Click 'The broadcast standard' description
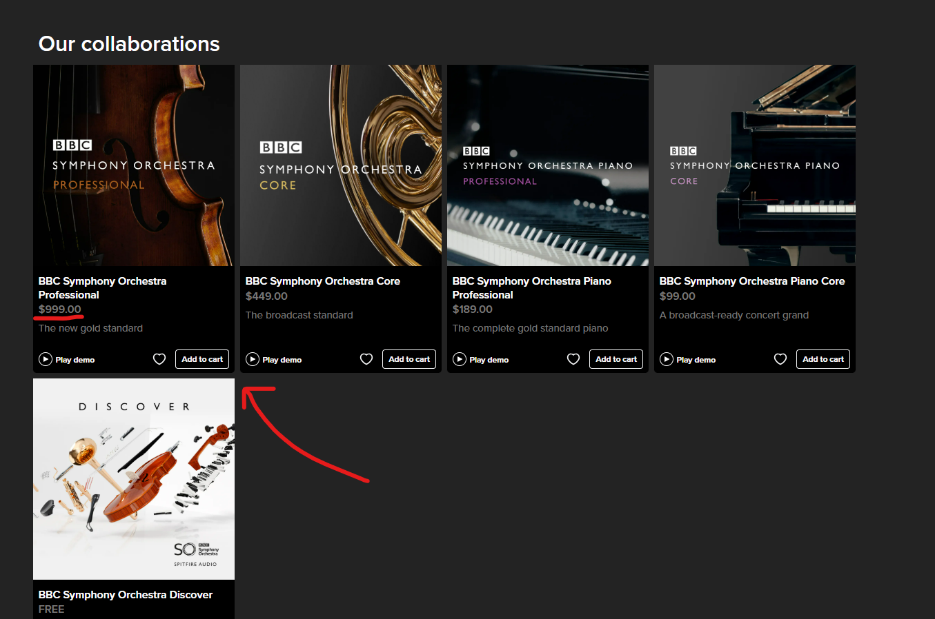This screenshot has width=935, height=619. (x=299, y=315)
